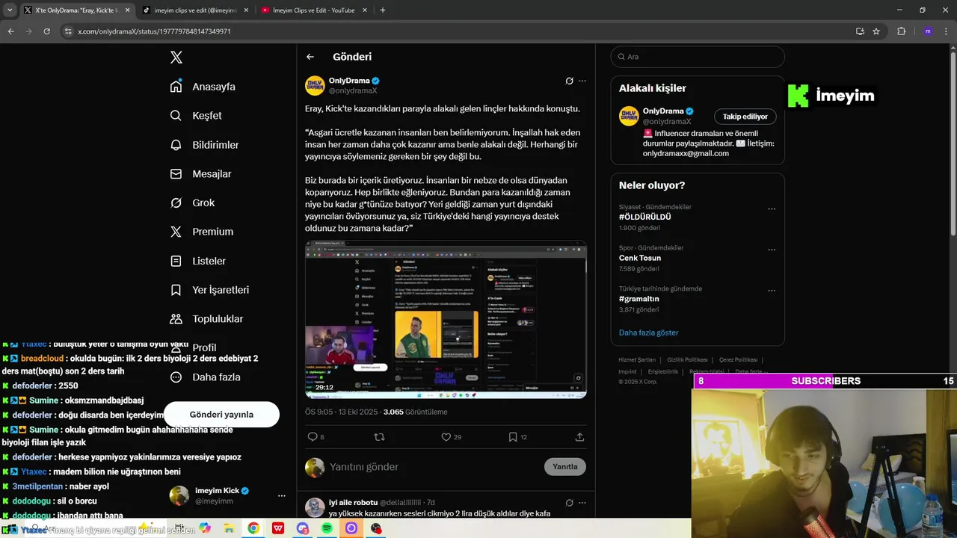Close the X OnlyDrama browser tab

[x=127, y=10]
